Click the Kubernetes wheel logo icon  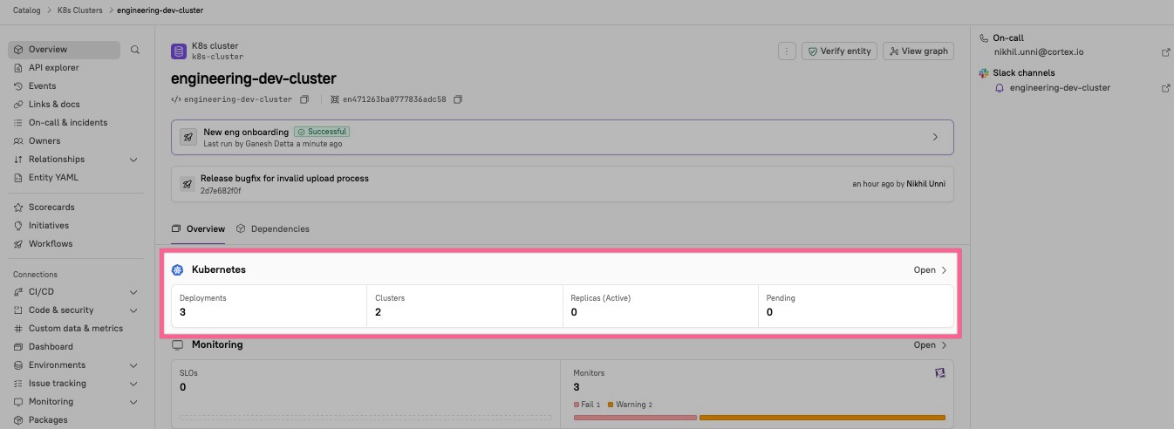178,270
